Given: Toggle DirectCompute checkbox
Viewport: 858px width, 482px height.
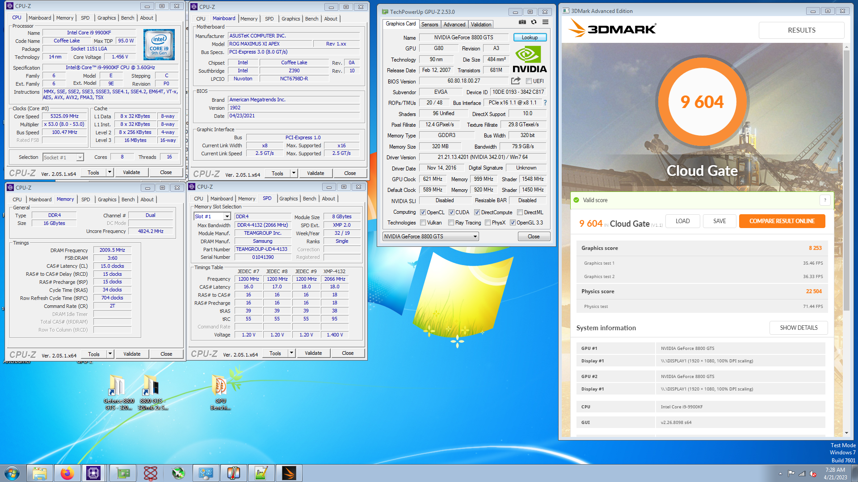Looking at the screenshot, I should click(477, 212).
